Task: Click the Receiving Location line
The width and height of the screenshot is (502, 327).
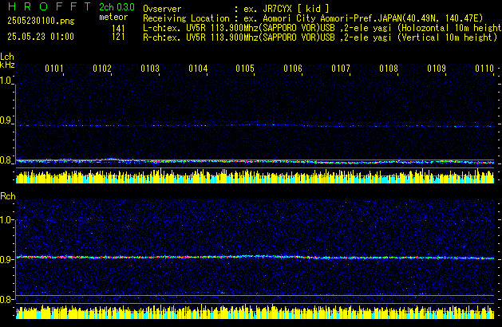Action: click(313, 18)
